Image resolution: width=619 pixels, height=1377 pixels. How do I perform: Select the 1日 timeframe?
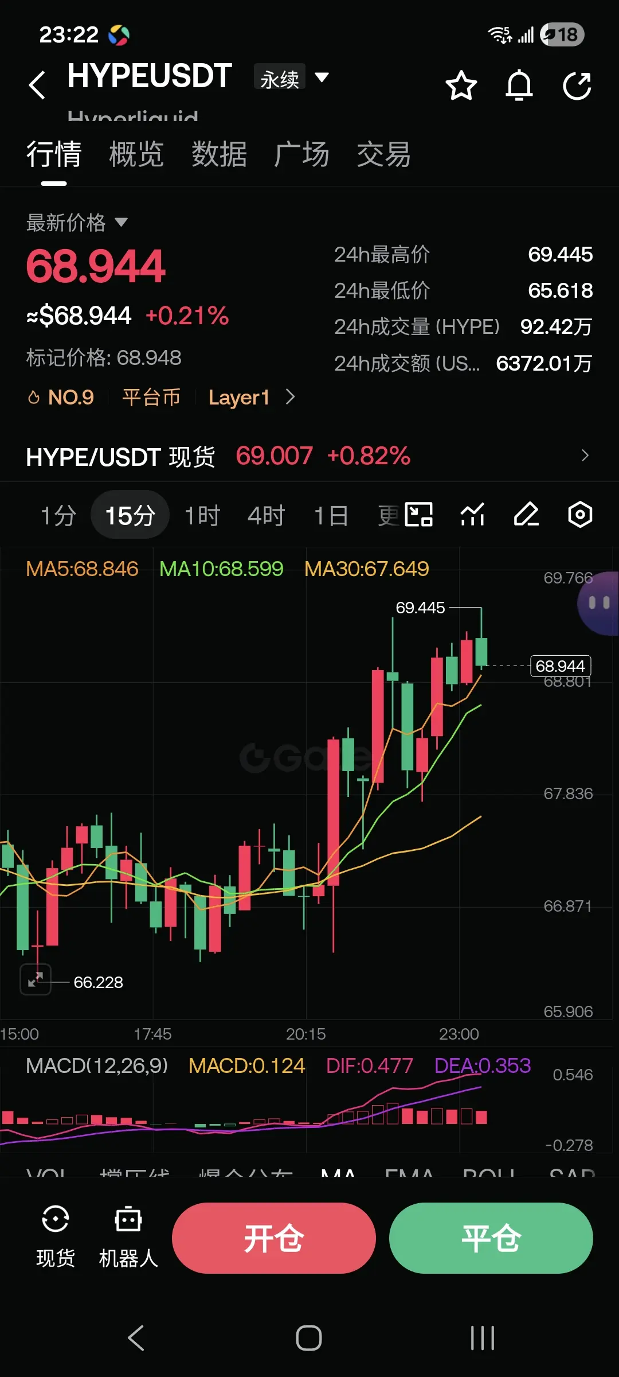tap(331, 515)
